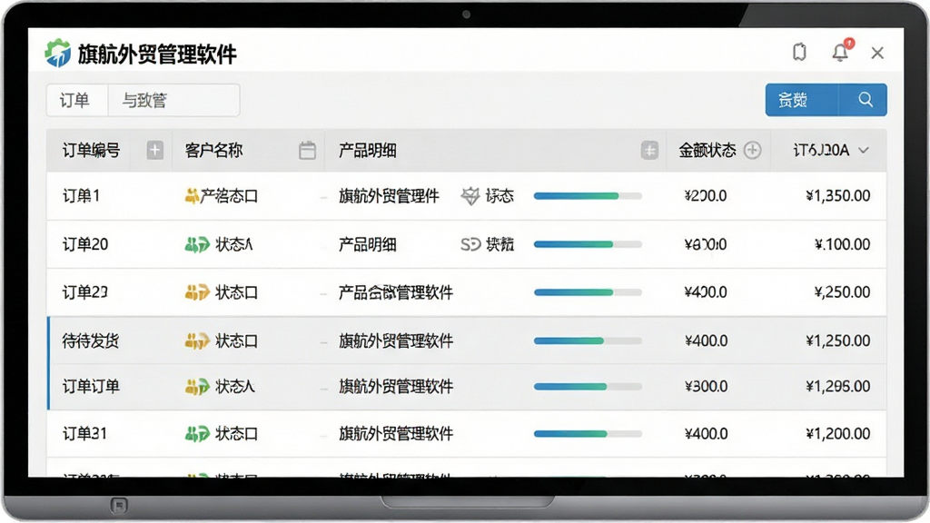Click the SD status icon in 订单20 row
Image resolution: width=930 pixels, height=523 pixels.
[470, 244]
